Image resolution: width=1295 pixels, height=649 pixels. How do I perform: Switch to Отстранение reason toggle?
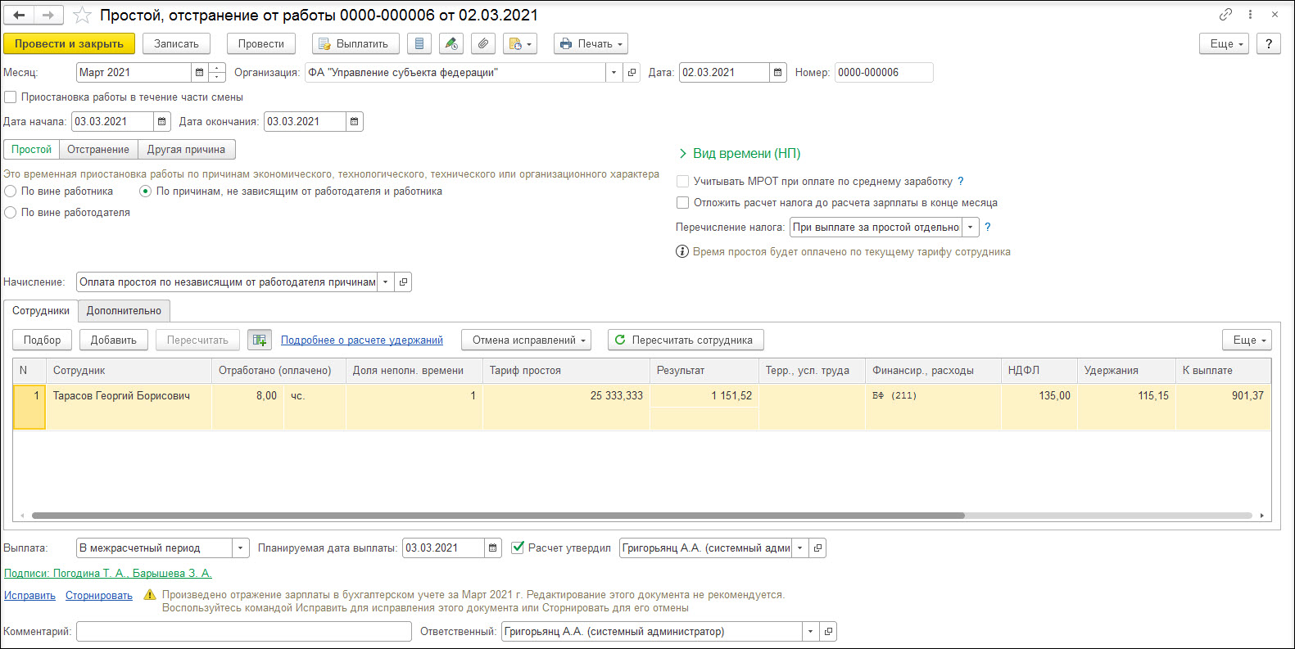(98, 150)
